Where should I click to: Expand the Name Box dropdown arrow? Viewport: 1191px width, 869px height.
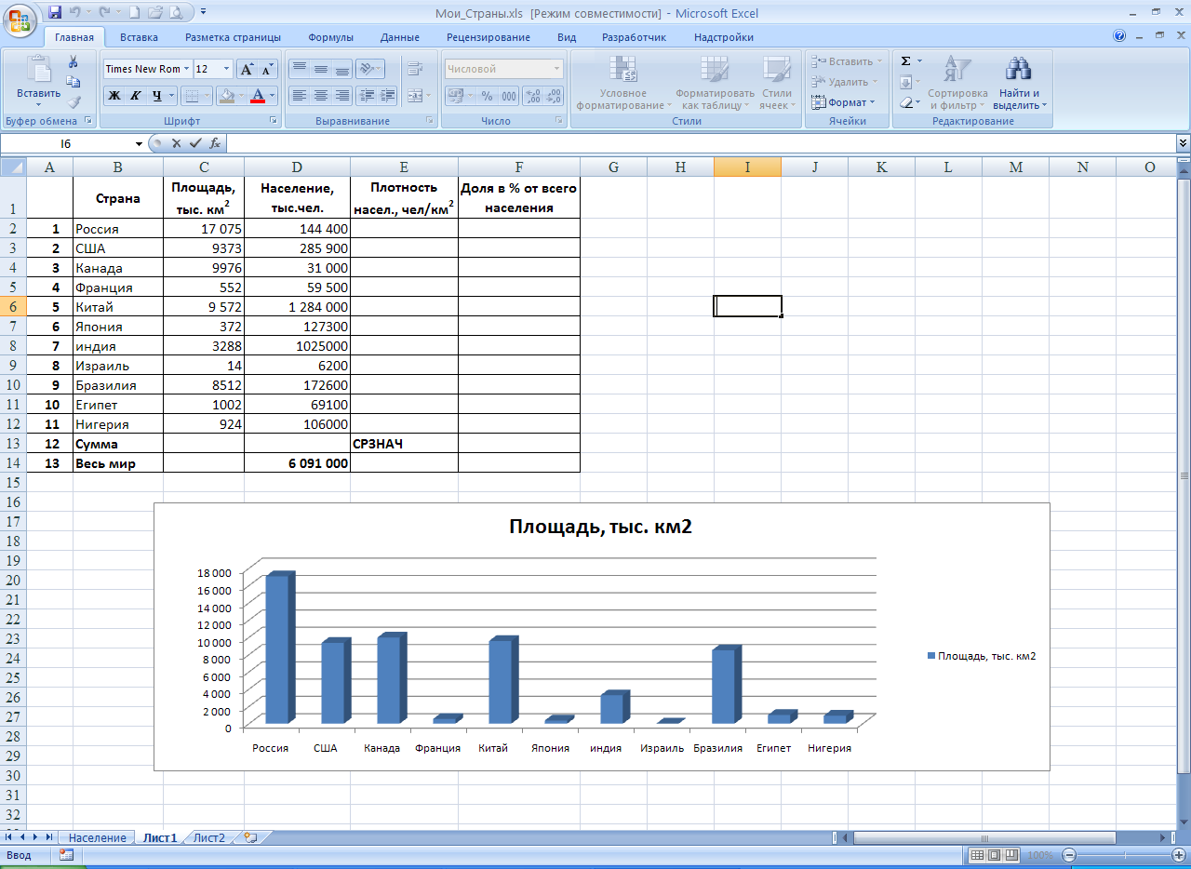139,143
